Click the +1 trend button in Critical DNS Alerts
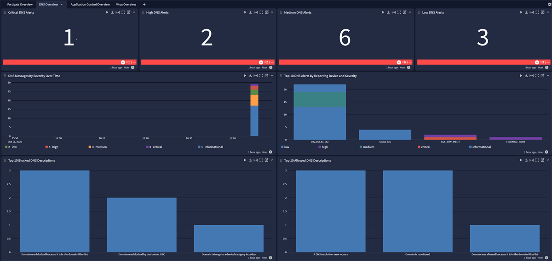The height and width of the screenshot is (261, 552). [x=123, y=62]
